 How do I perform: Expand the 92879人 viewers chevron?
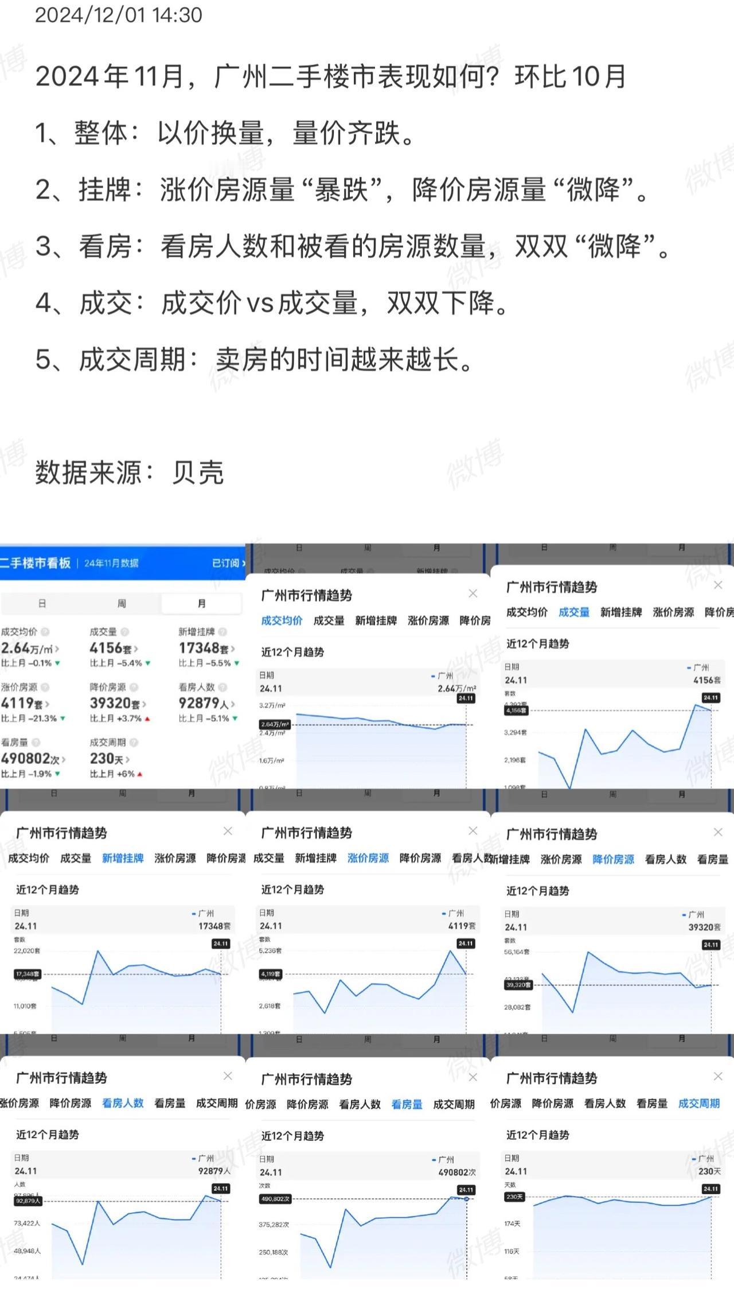233,704
